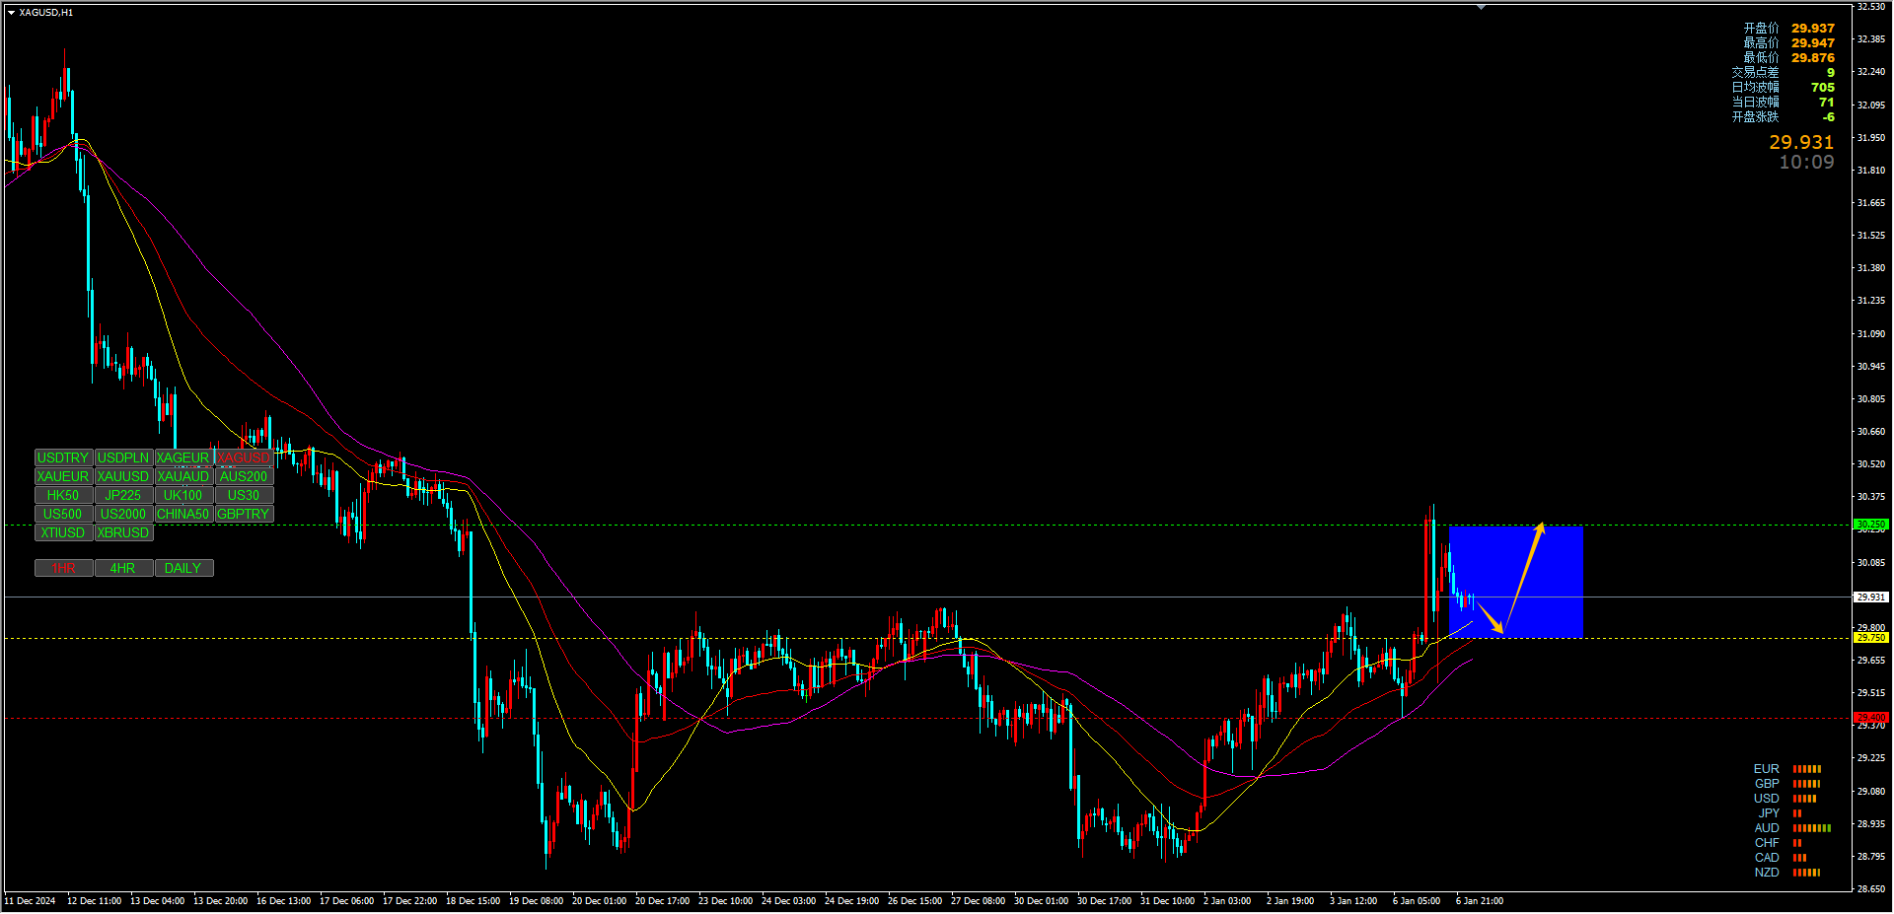This screenshot has width=1894, height=914.
Task: Click the JPY currency strength meter
Action: click(1797, 813)
